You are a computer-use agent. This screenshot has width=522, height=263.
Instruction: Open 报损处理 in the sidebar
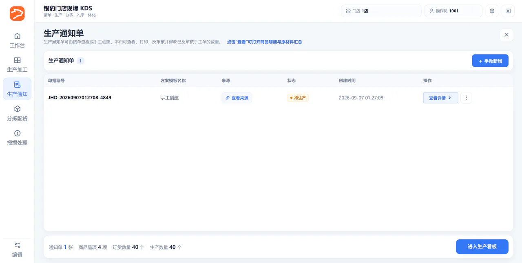click(17, 138)
